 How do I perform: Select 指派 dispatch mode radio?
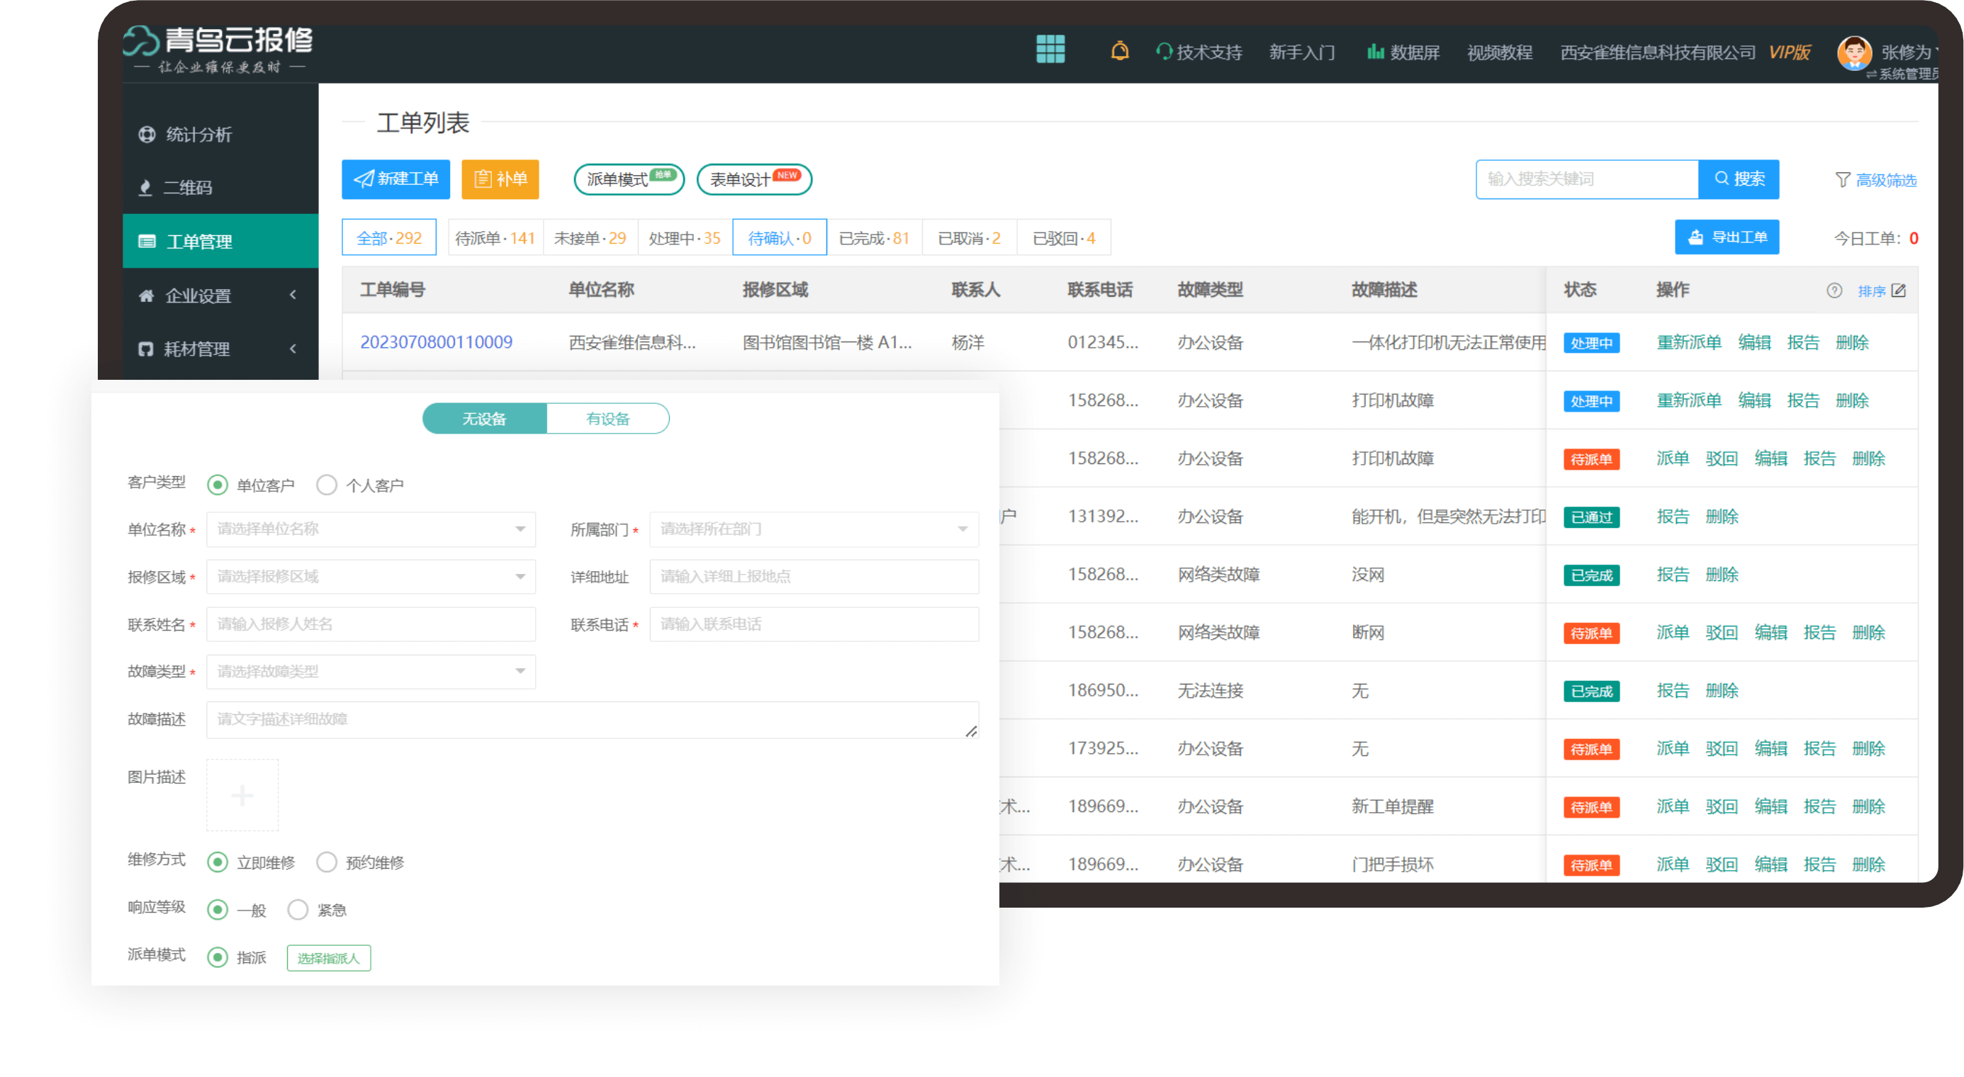218,957
